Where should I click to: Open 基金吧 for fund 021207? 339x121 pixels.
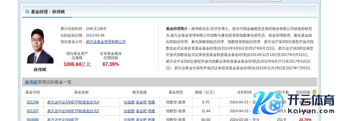pos(141,111)
